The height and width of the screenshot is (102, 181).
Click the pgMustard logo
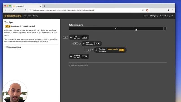[x=13, y=16]
